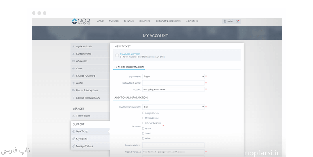Click the Orders sidebar icon
Image resolution: width=313 pixels, height=157 pixels.
pos(74,68)
